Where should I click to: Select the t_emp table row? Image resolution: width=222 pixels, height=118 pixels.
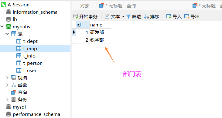coord(35,48)
